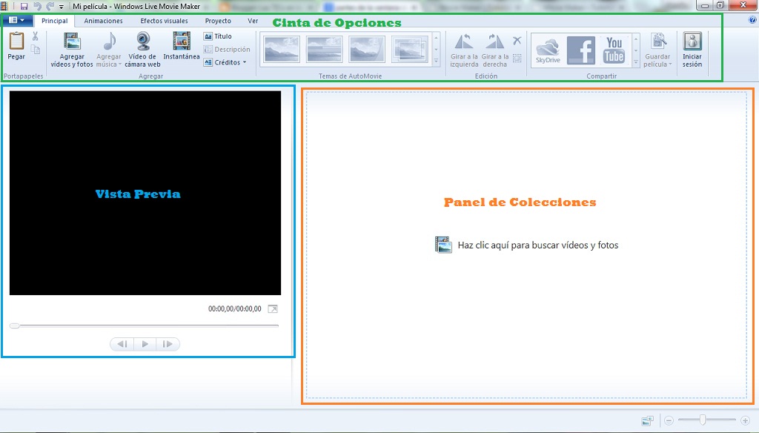Share the movie to Facebook
Image resolution: width=759 pixels, height=433 pixels.
pyautogui.click(x=581, y=50)
